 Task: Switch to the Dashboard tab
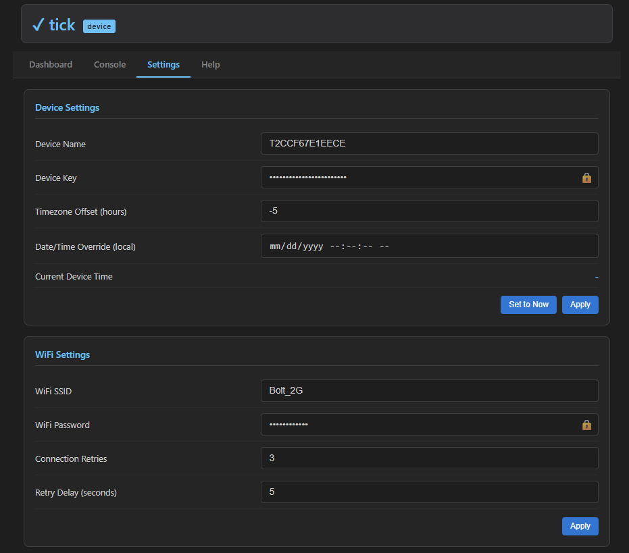pos(50,64)
